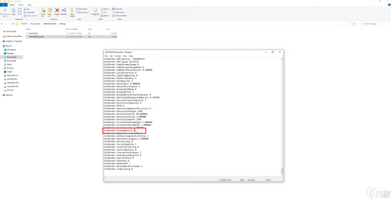This screenshot has width=391, height=201.
Task: Click the GstRender.VSyncEnabled line
Action: point(119,158)
